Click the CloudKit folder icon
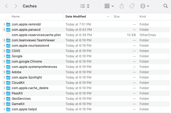The width and height of the screenshot is (171, 113). [x=8, y=83]
